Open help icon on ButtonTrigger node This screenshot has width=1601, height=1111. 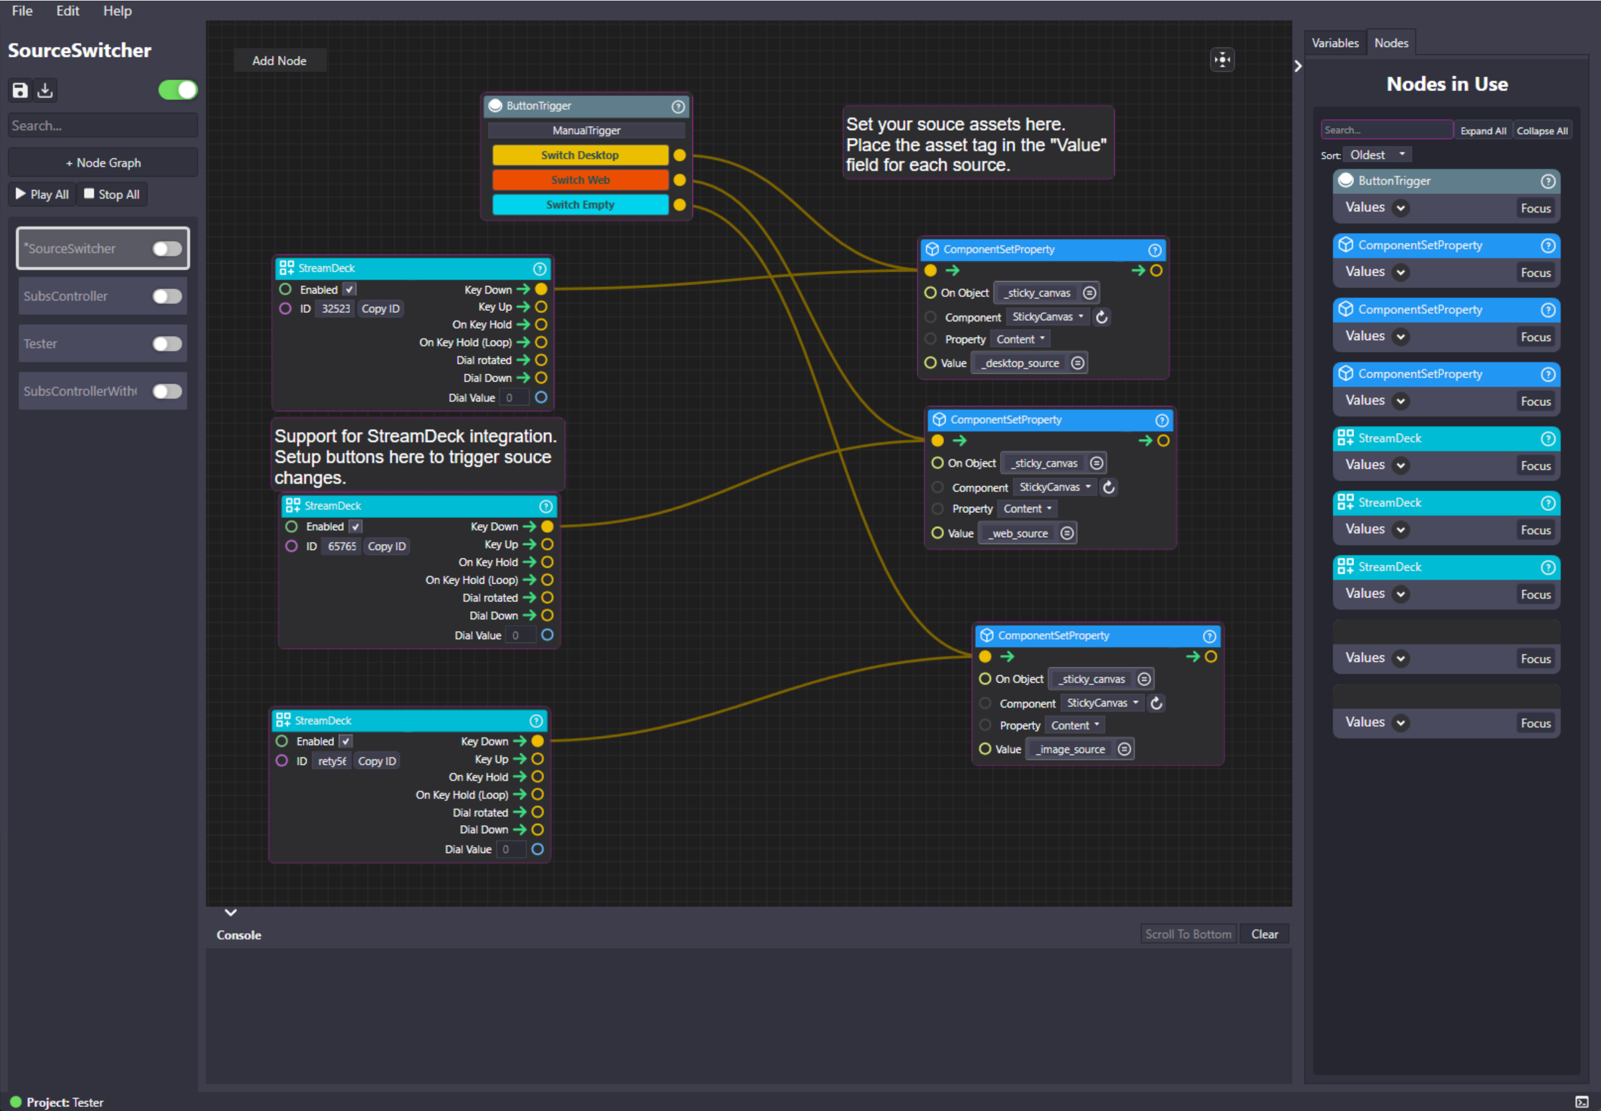(x=677, y=106)
